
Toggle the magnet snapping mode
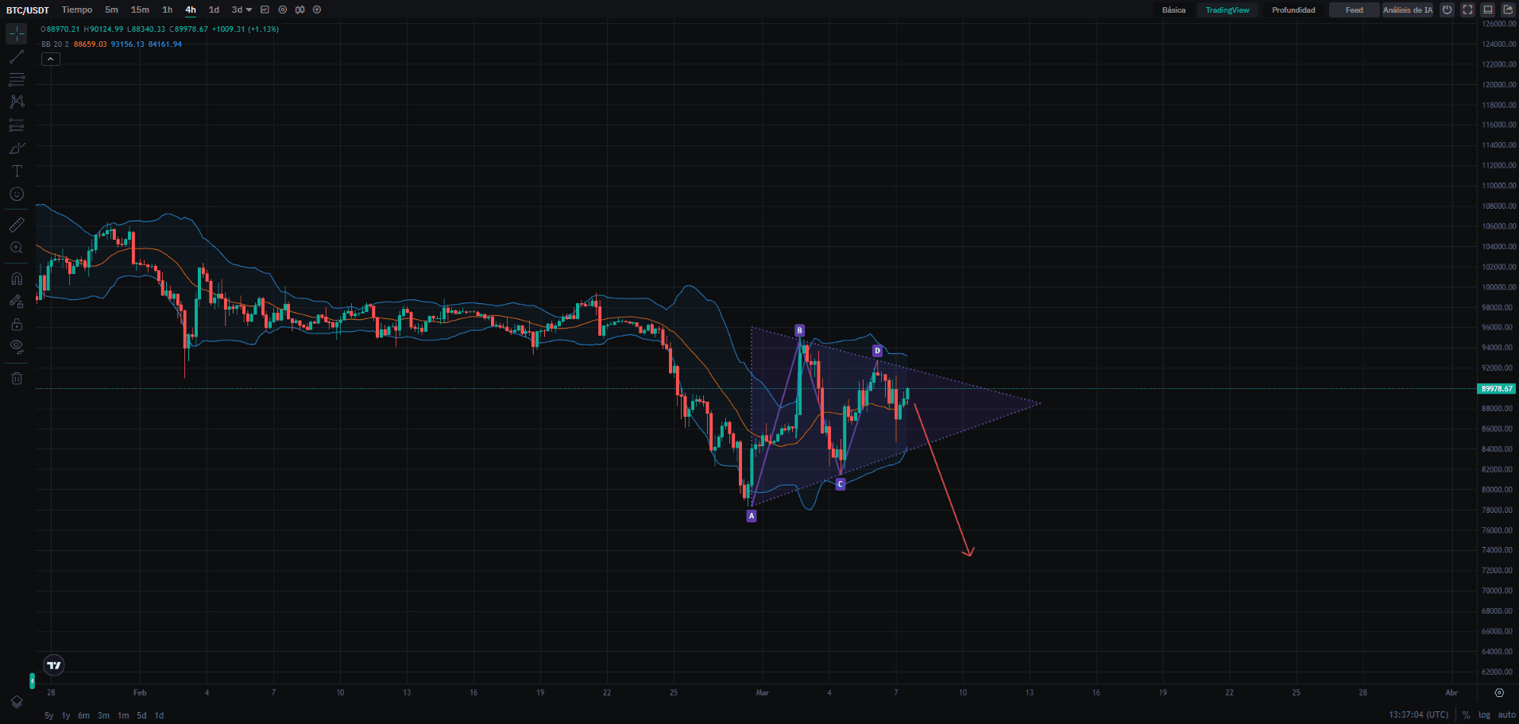tap(17, 279)
